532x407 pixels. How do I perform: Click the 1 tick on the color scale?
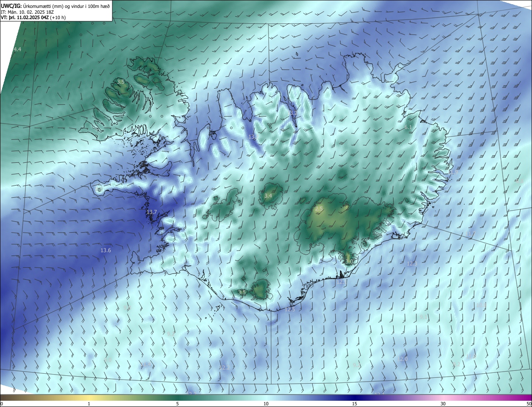[89, 404]
